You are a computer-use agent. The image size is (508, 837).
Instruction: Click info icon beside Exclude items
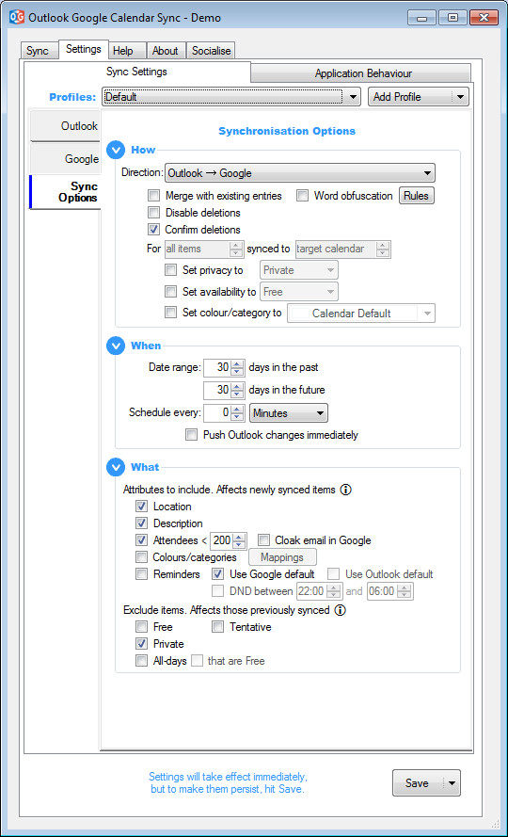pyautogui.click(x=340, y=609)
